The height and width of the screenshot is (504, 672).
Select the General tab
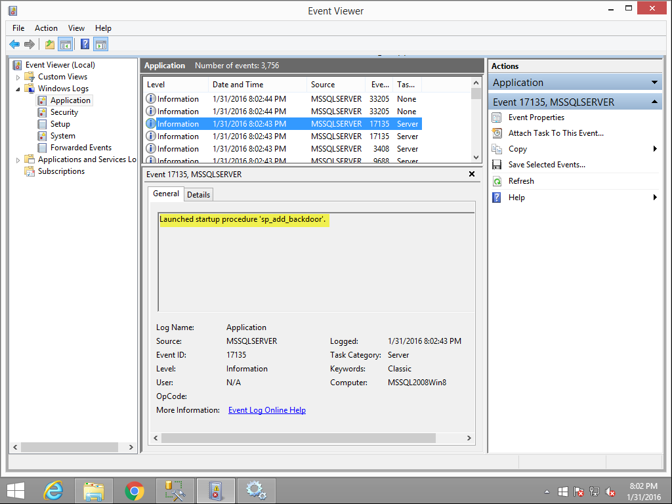click(x=166, y=194)
